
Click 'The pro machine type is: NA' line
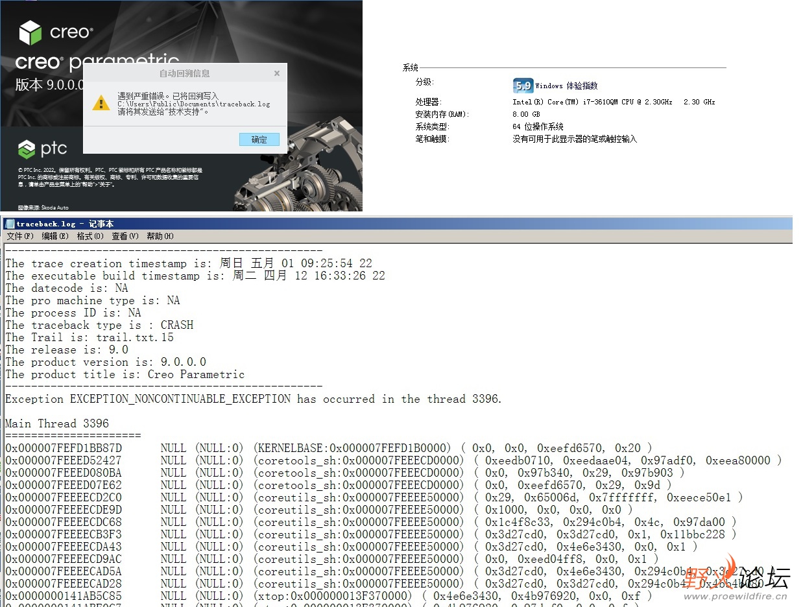[93, 300]
